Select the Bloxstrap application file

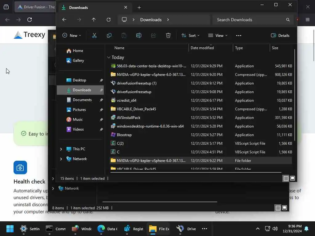coord(201,135)
